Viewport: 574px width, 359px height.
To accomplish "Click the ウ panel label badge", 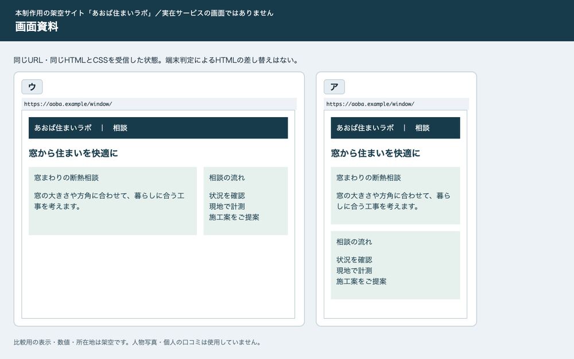I will (32, 87).
